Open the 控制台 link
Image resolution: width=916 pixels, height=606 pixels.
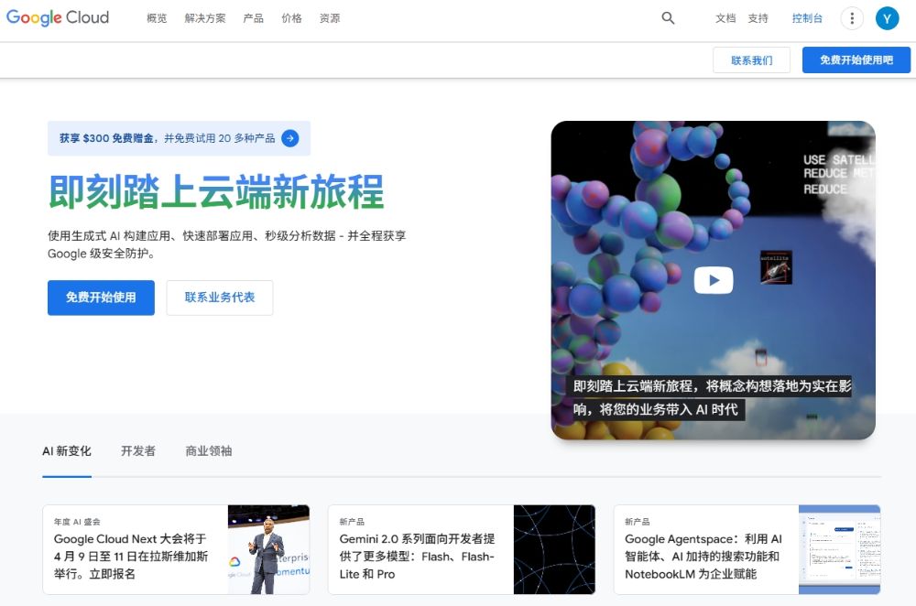pyautogui.click(x=807, y=18)
